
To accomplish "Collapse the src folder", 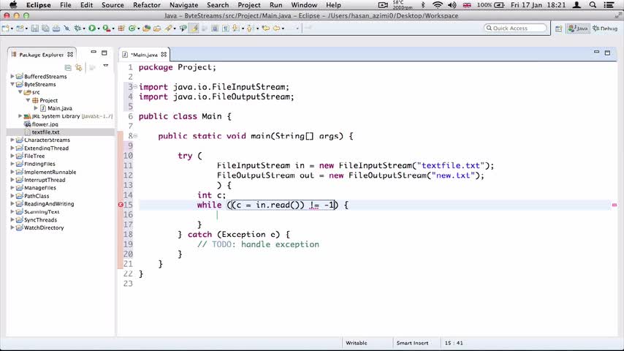I will (20, 92).
